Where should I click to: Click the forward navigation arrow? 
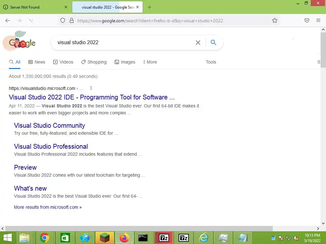(19, 21)
